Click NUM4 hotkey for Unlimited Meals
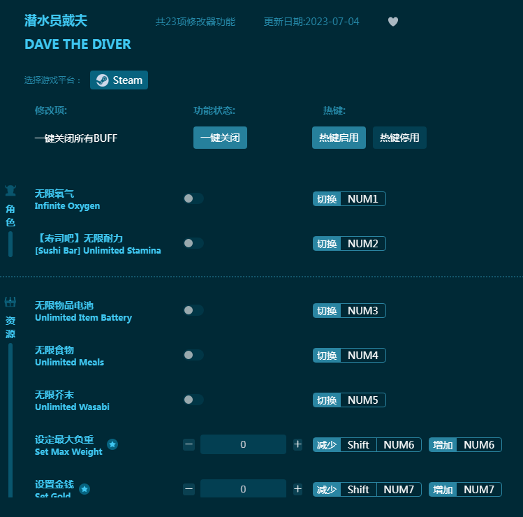The height and width of the screenshot is (517, 523). (349, 356)
